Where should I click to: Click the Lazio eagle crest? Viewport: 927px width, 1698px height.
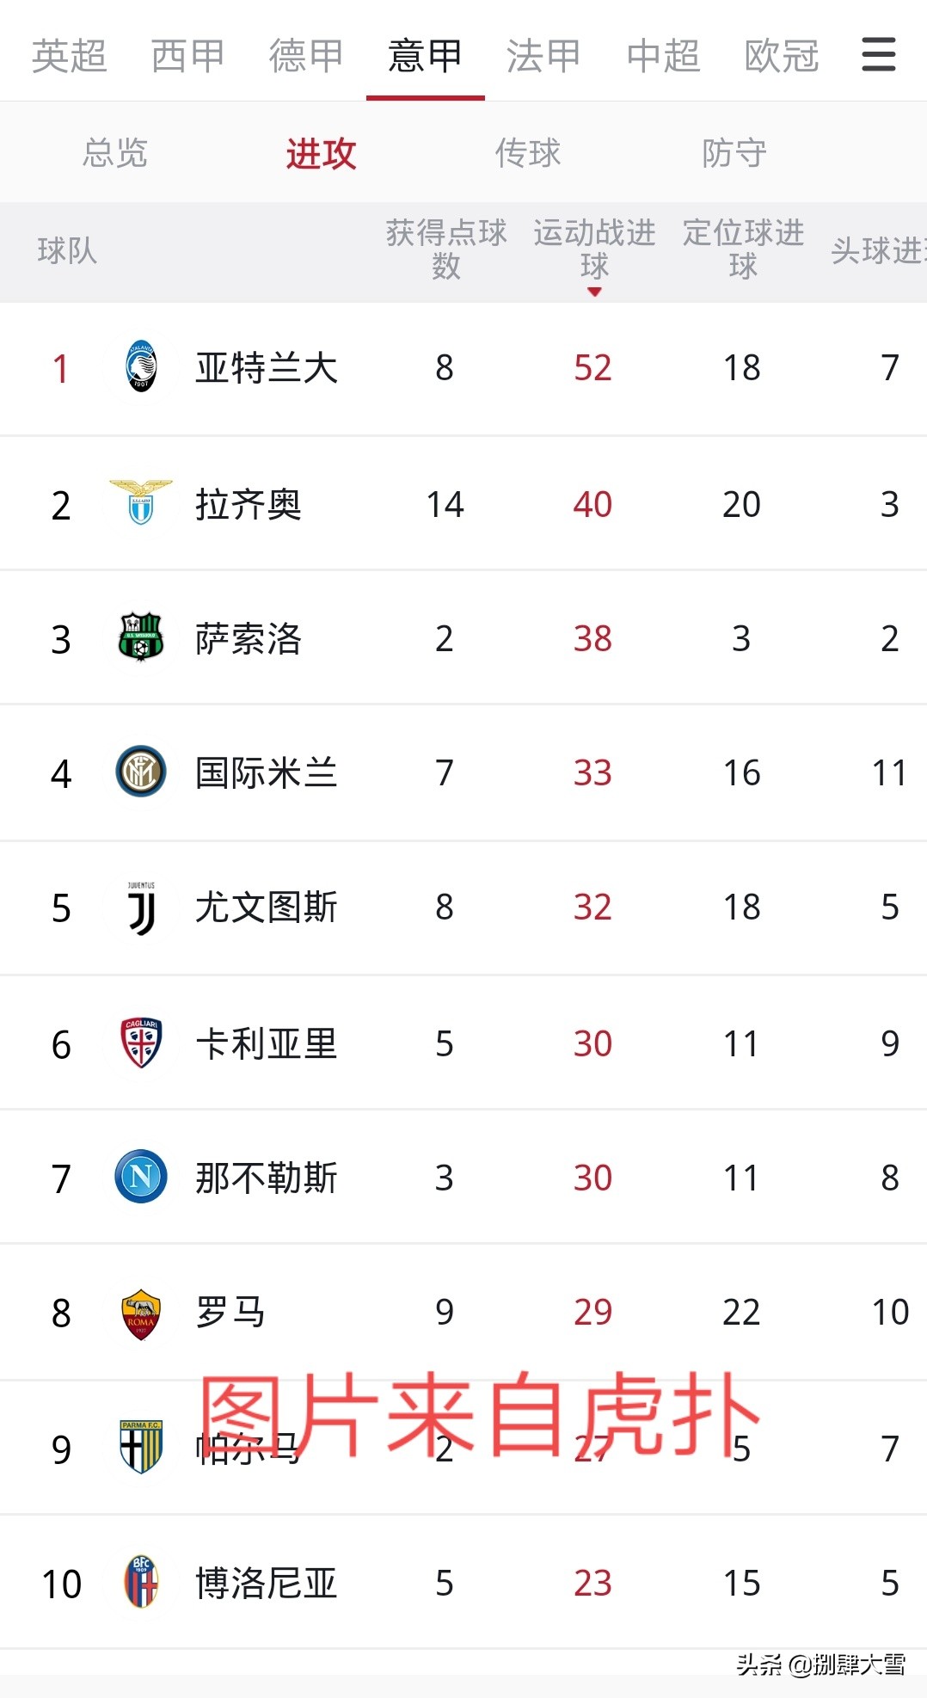141,503
